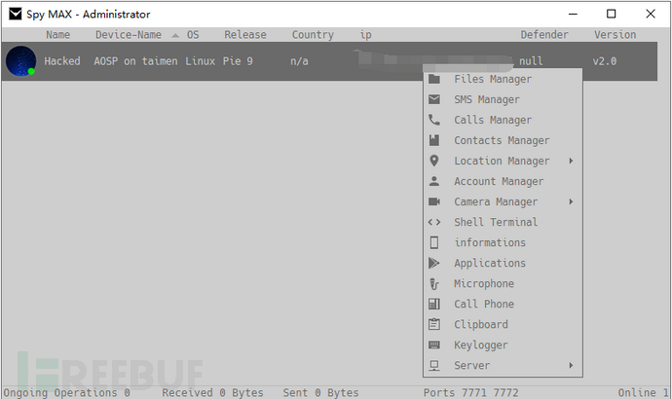Click the OS column header
The image size is (672, 399).
[x=193, y=35]
